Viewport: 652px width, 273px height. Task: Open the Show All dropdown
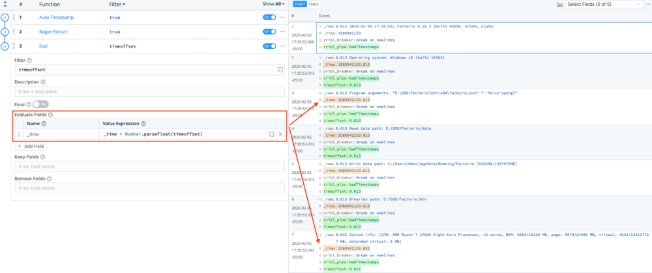274,4
